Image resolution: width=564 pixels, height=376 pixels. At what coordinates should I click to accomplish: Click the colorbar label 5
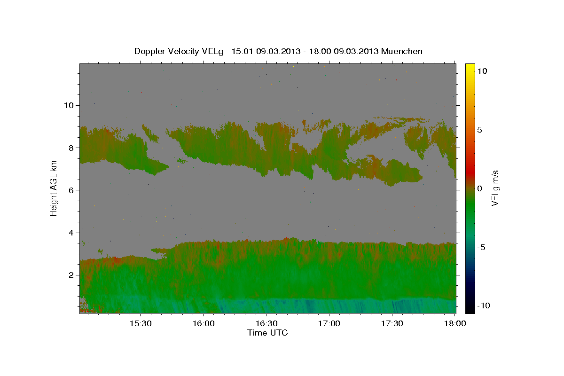coord(480,129)
